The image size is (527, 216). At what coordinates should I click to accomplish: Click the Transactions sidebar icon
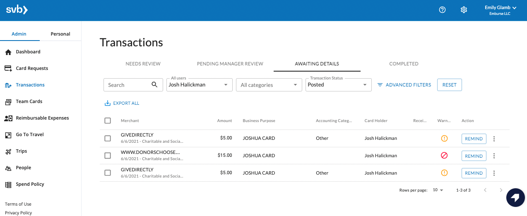[x=8, y=85]
